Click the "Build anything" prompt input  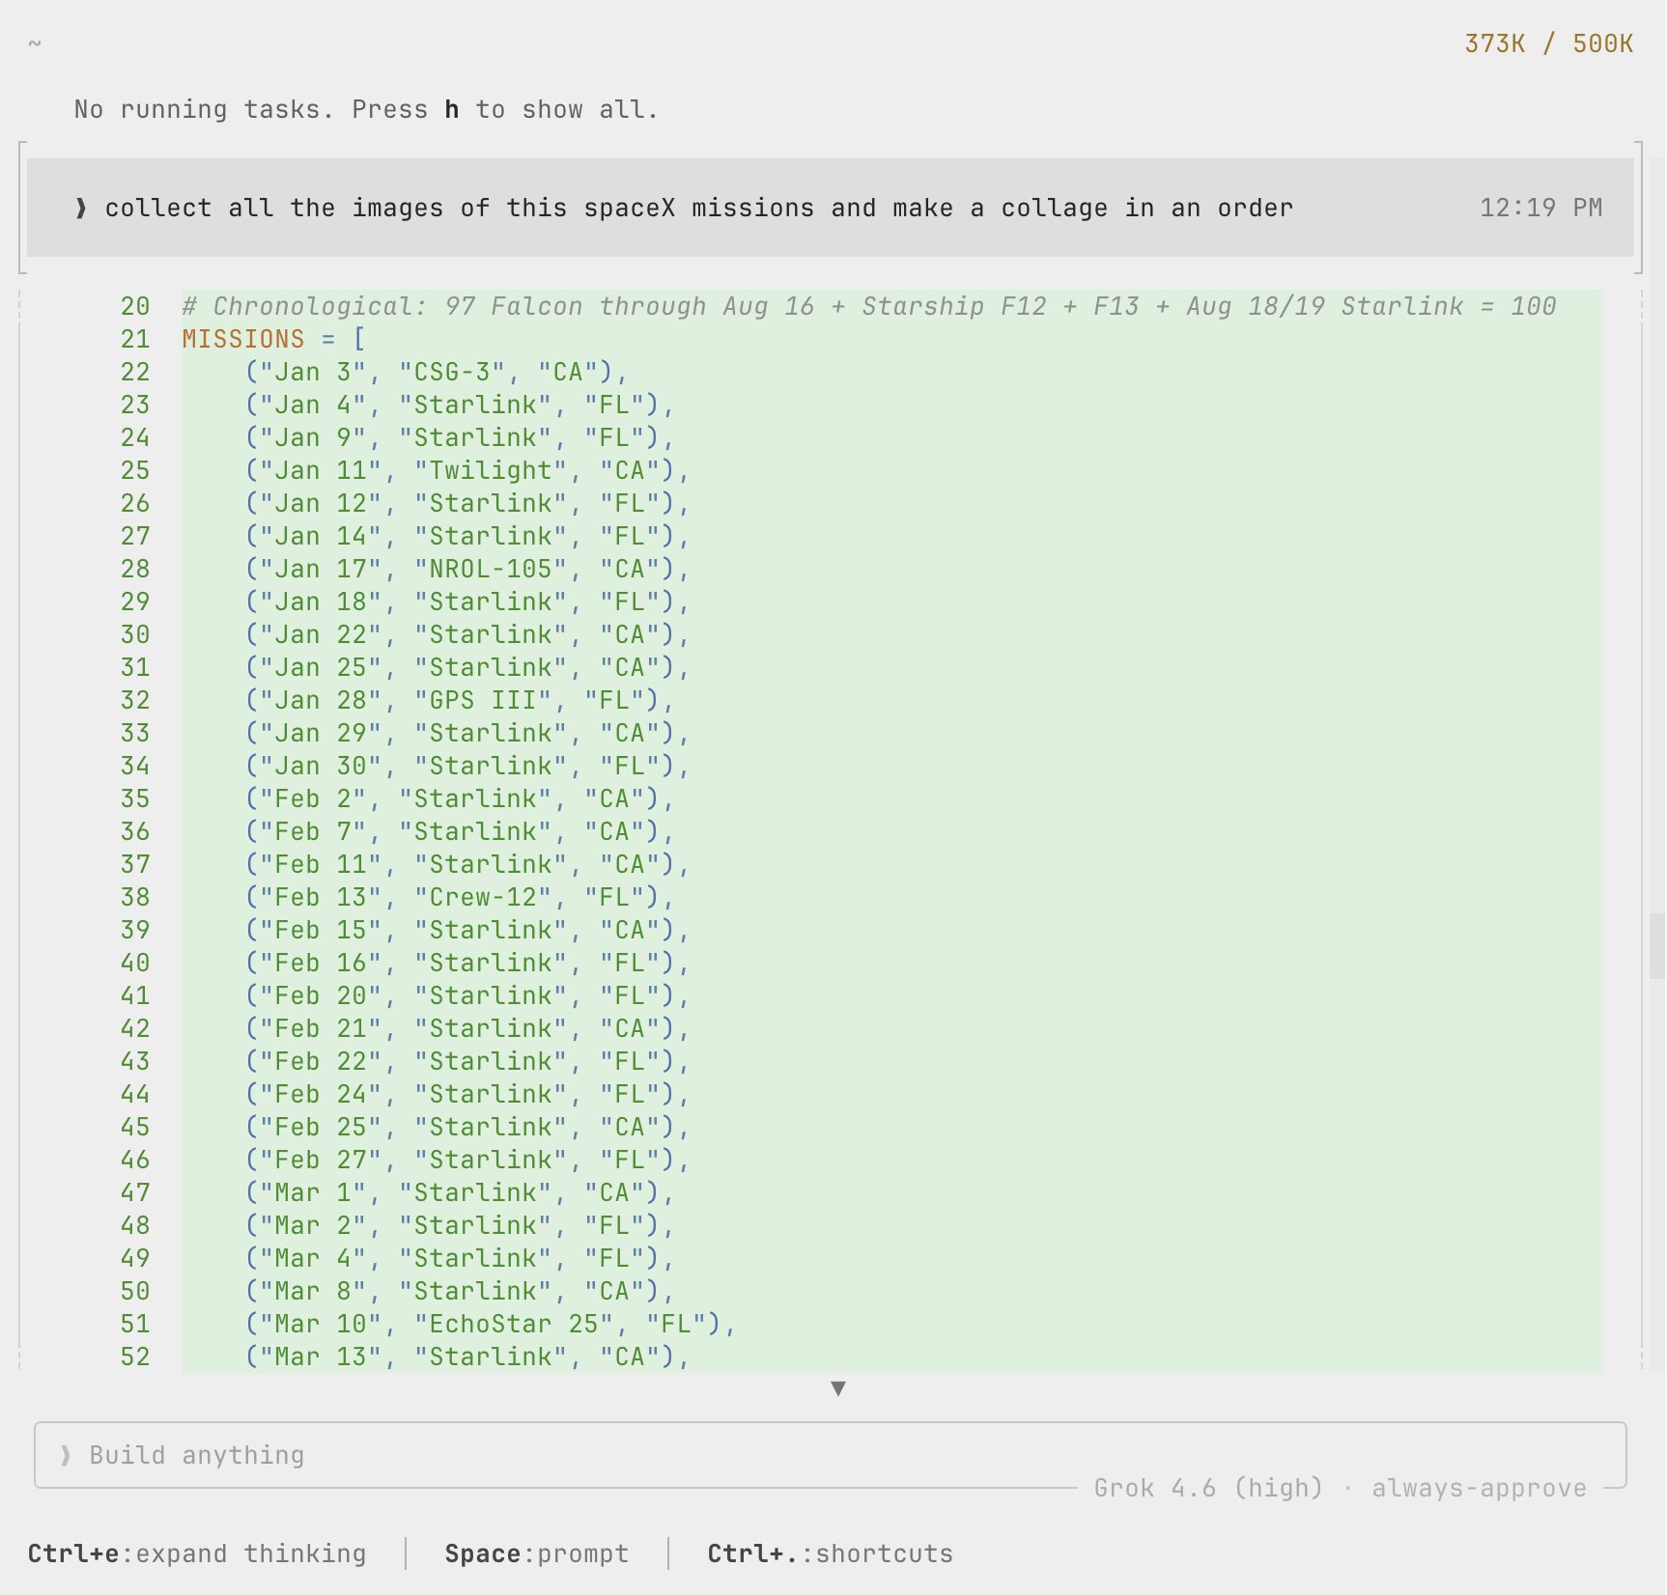831,1455
